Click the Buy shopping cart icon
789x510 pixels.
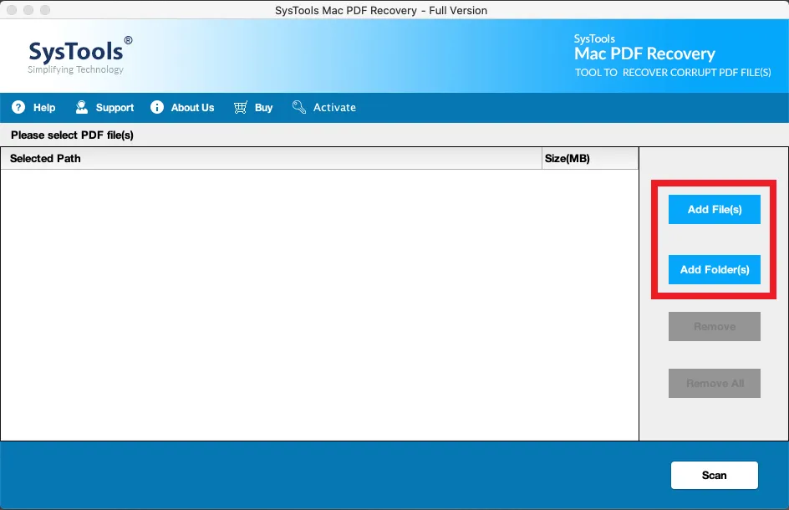click(x=241, y=107)
